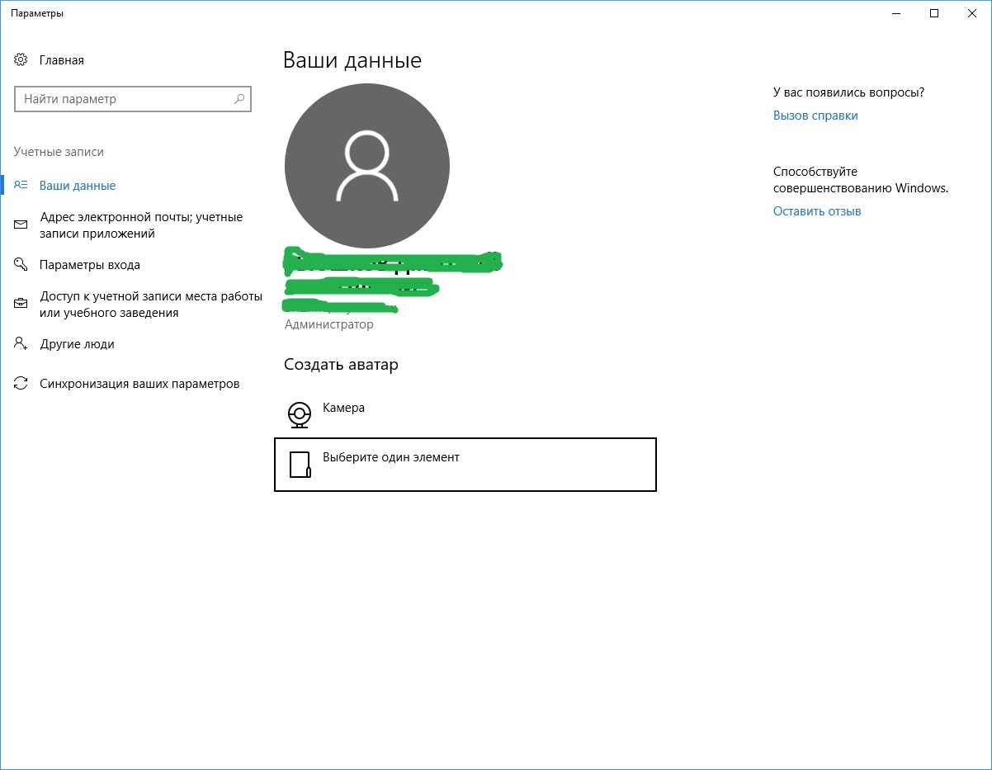Click the У вас появились вопросы? text
Image resolution: width=992 pixels, height=770 pixels.
pos(848,92)
